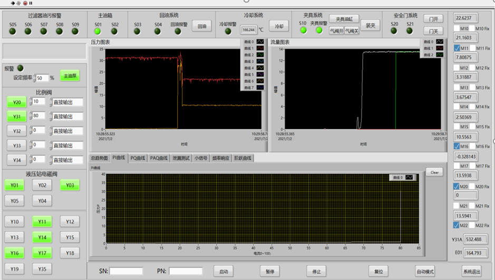Image resolution: width=495 pixels, height=280 pixels.
Task: Click the S10 fixture indicator LED
Action: point(303,31)
